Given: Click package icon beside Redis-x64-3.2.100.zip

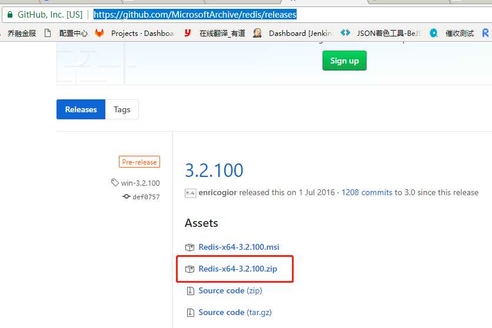Looking at the screenshot, I should (190, 269).
